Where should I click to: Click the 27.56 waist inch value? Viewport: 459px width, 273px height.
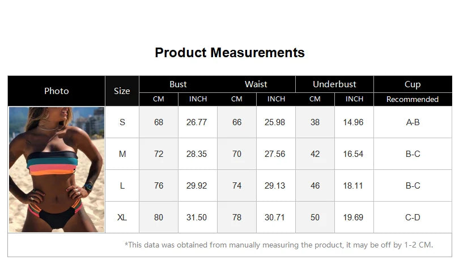click(x=276, y=153)
